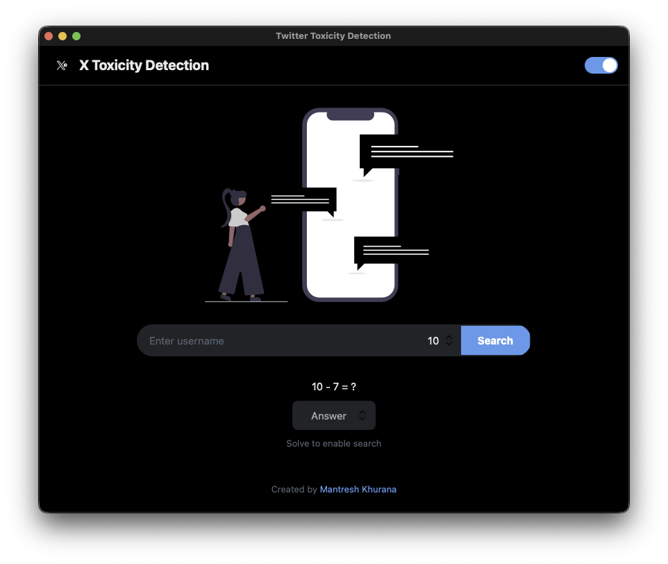Click the Answer captcha input field
Image resolution: width=668 pixels, height=564 pixels.
point(333,415)
